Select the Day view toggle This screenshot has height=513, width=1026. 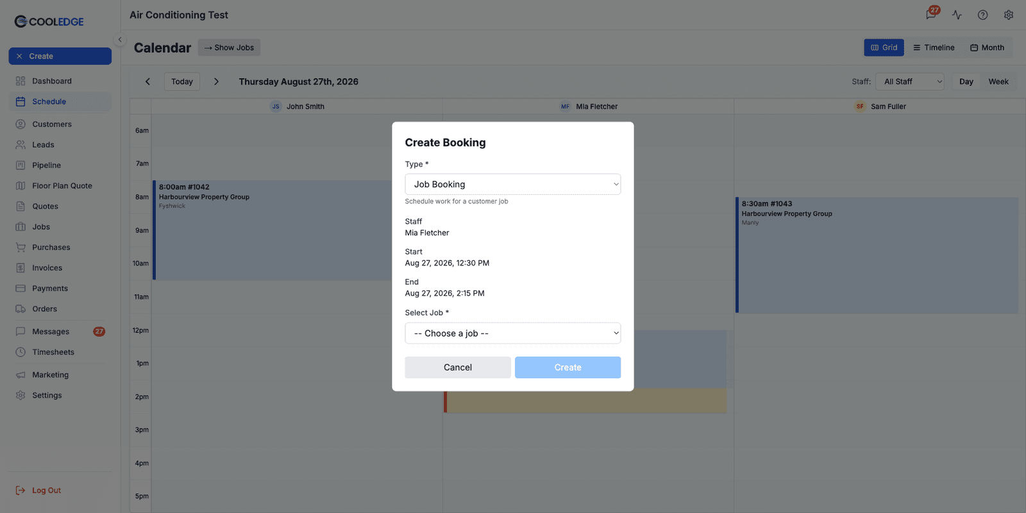click(x=966, y=81)
